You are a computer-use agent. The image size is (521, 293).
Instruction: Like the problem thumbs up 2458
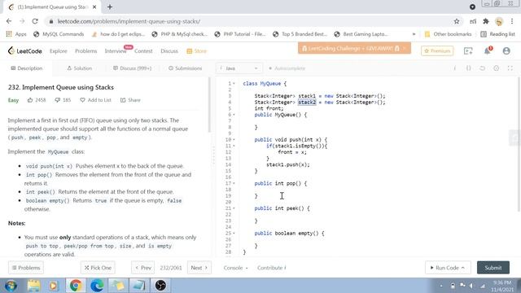pyautogui.click(x=37, y=100)
